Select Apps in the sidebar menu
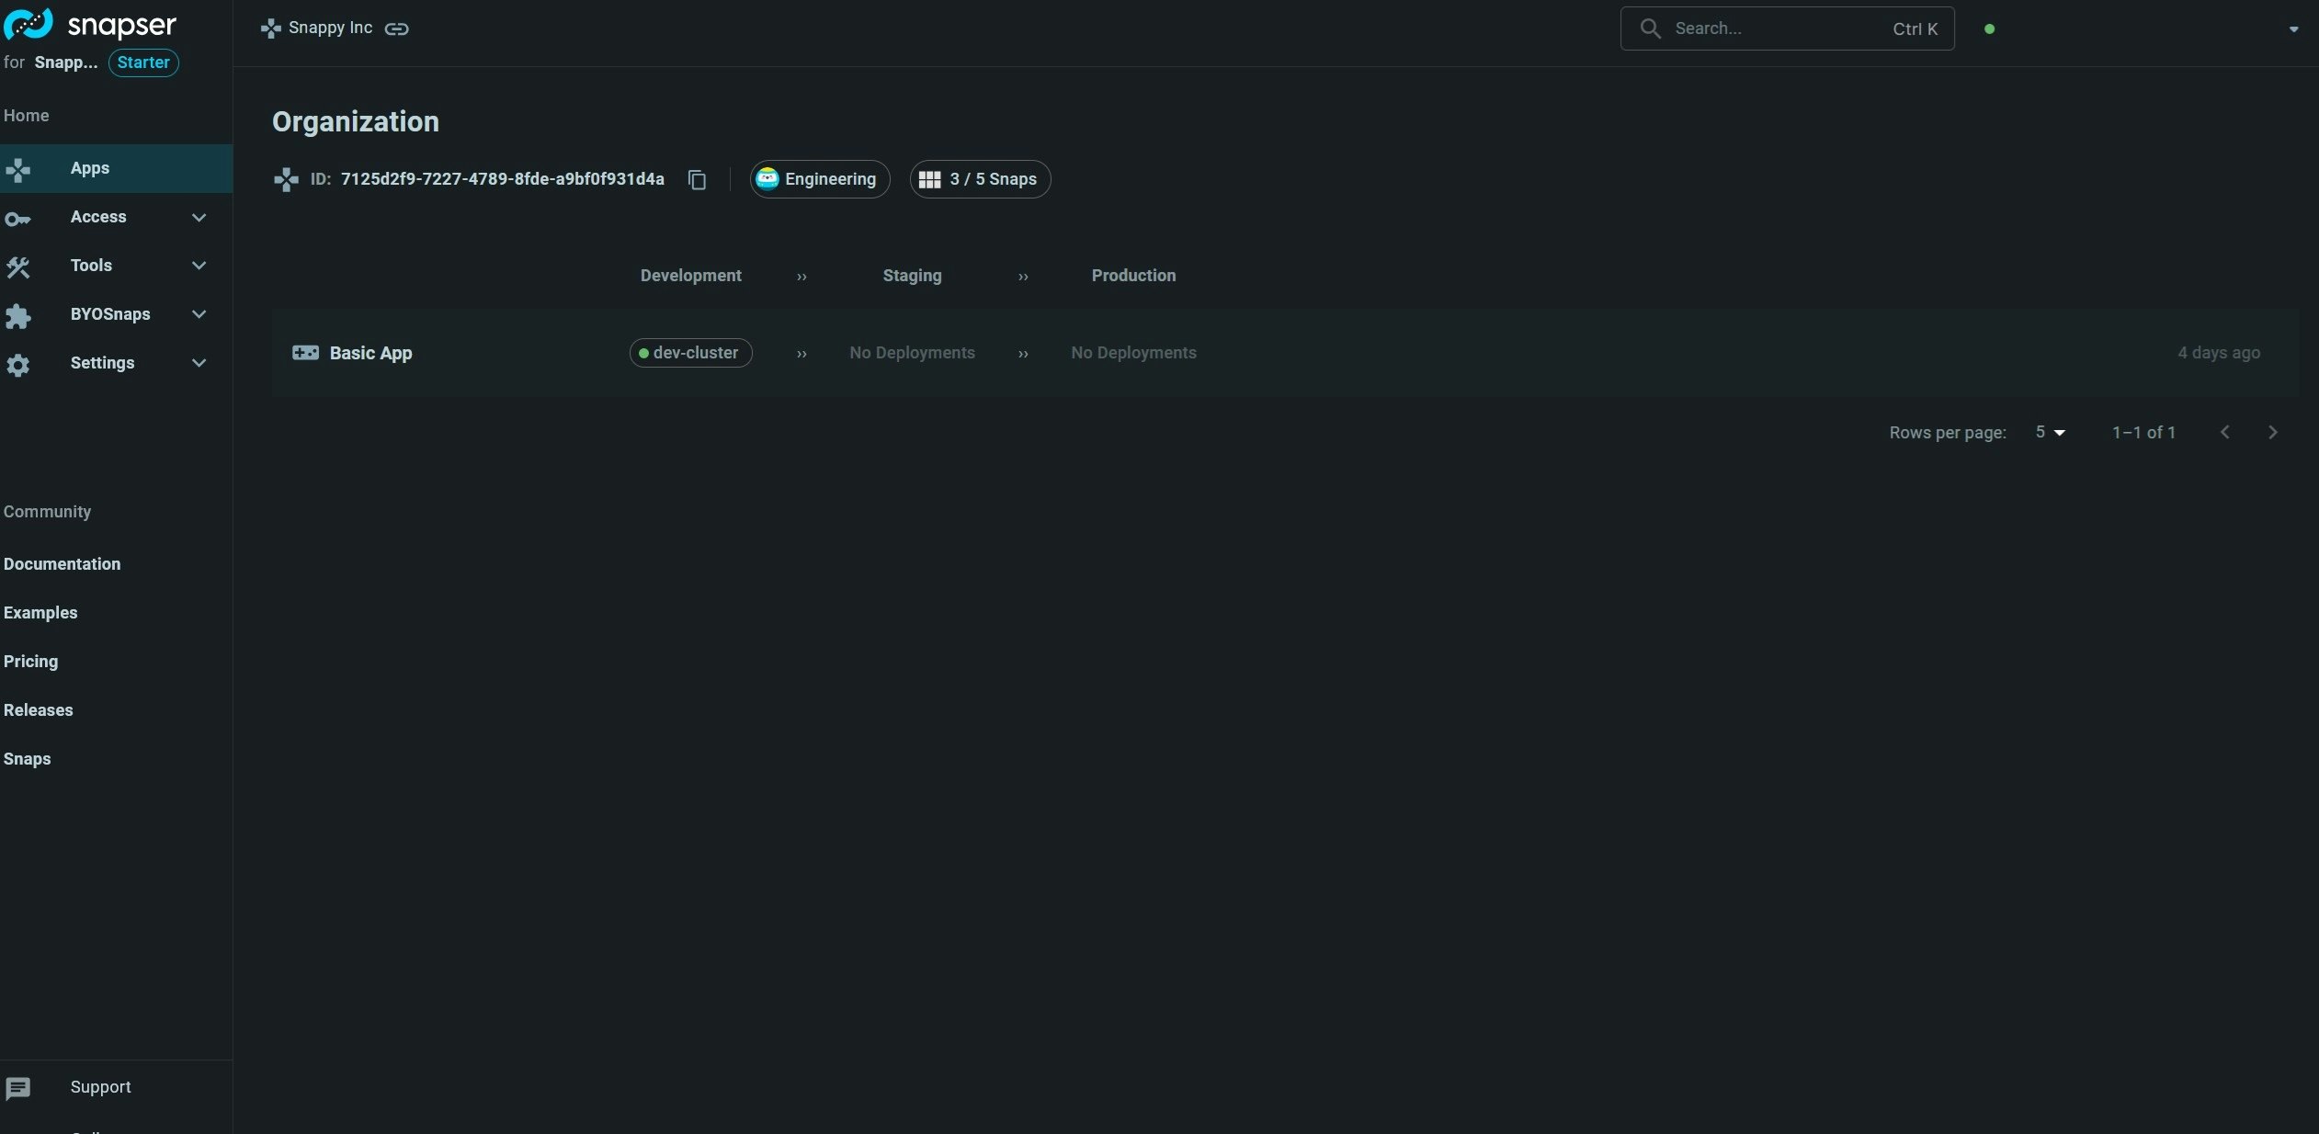The width and height of the screenshot is (2319, 1134). pyautogui.click(x=90, y=168)
